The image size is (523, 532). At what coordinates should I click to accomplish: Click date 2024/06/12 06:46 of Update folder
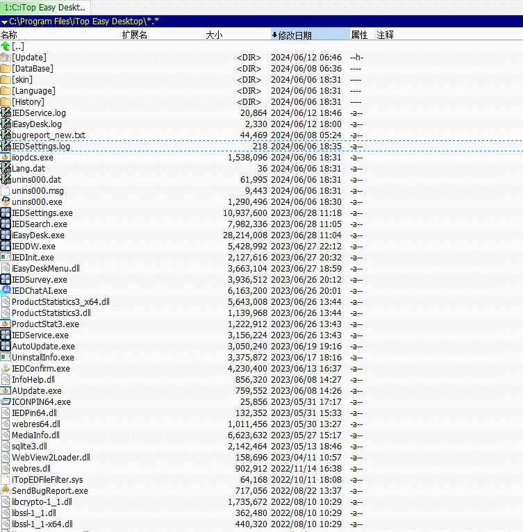click(x=306, y=58)
